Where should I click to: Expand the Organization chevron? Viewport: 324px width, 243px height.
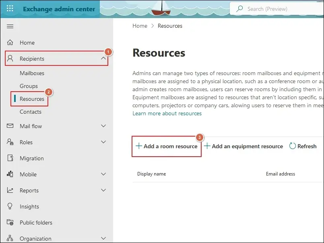(x=103, y=239)
